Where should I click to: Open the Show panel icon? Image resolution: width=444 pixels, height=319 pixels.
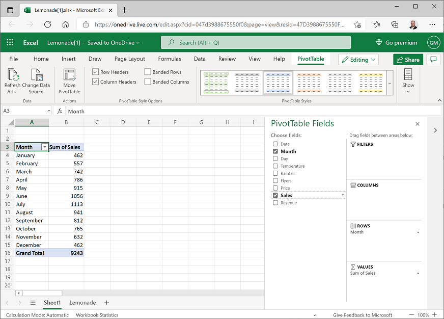click(x=407, y=81)
